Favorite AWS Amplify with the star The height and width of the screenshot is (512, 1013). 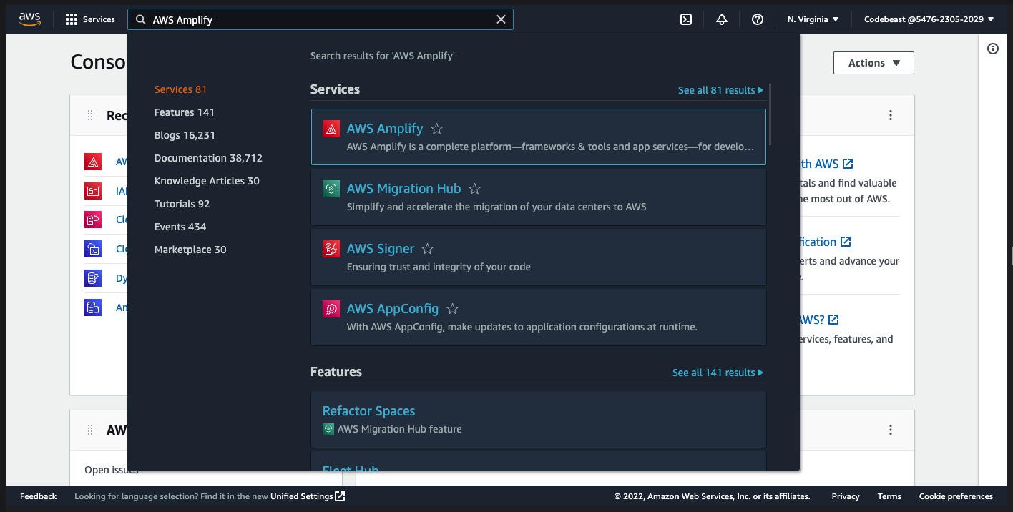437,129
